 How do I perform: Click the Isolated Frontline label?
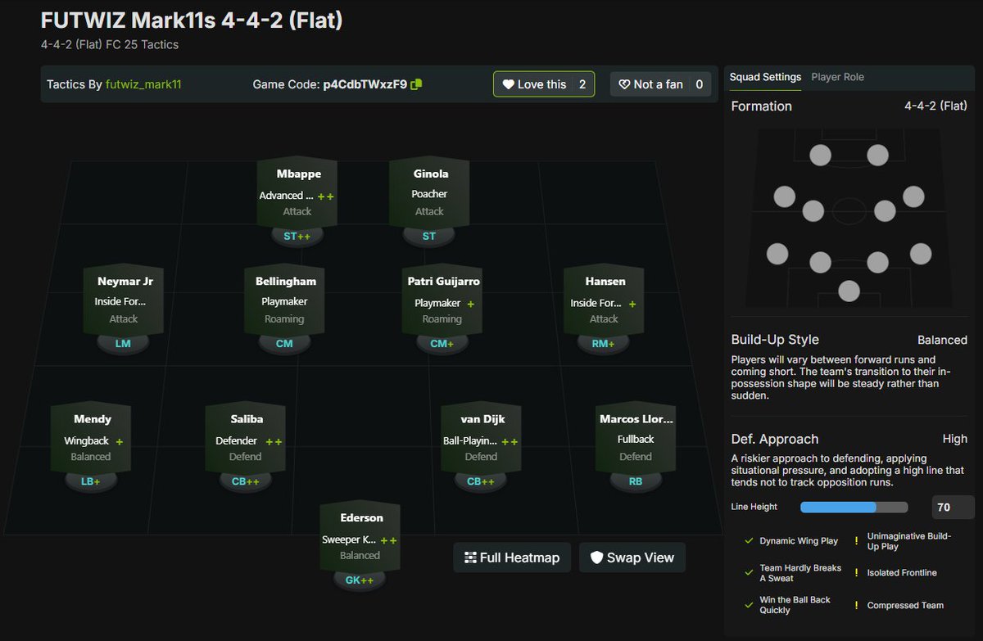902,573
